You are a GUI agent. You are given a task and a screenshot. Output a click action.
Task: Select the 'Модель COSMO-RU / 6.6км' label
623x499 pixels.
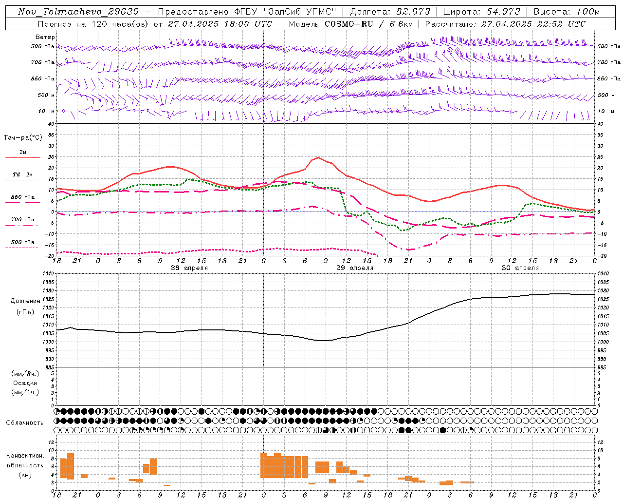click(351, 24)
